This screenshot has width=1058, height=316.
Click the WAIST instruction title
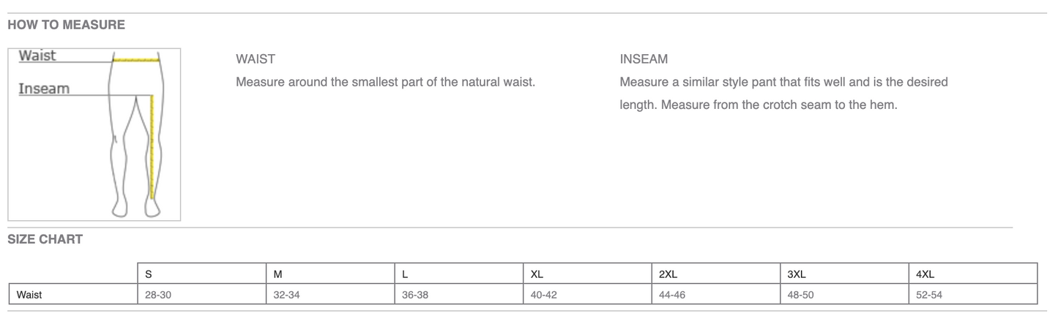[255, 59]
